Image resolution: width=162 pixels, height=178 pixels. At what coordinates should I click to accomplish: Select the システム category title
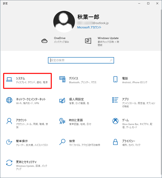20,78
